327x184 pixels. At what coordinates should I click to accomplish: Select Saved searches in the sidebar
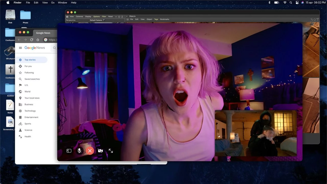(32, 79)
